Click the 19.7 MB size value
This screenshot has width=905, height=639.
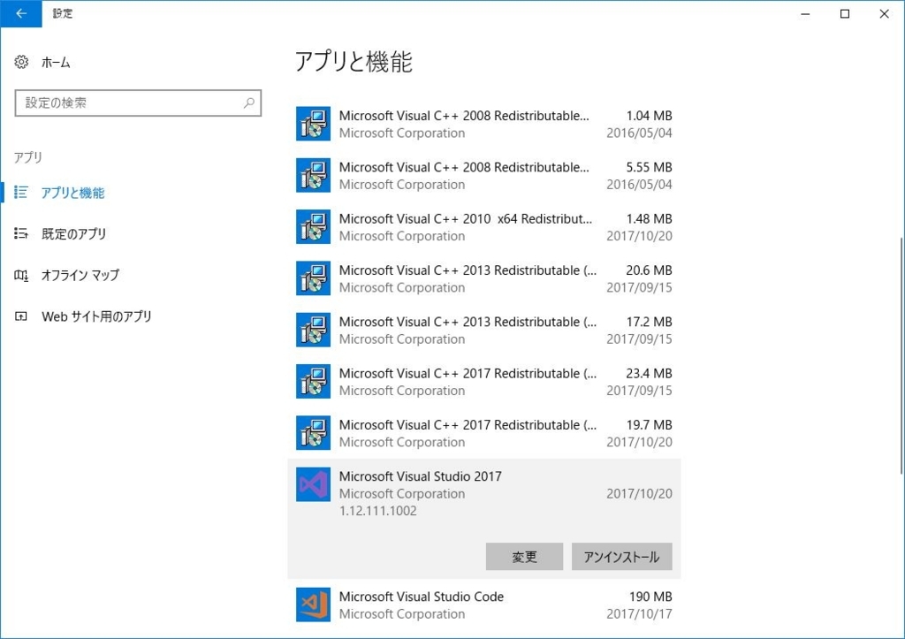(650, 425)
